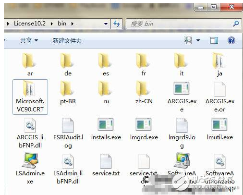Maximize the explorer window
Screen dimensions: 243x195
coord(214,7)
